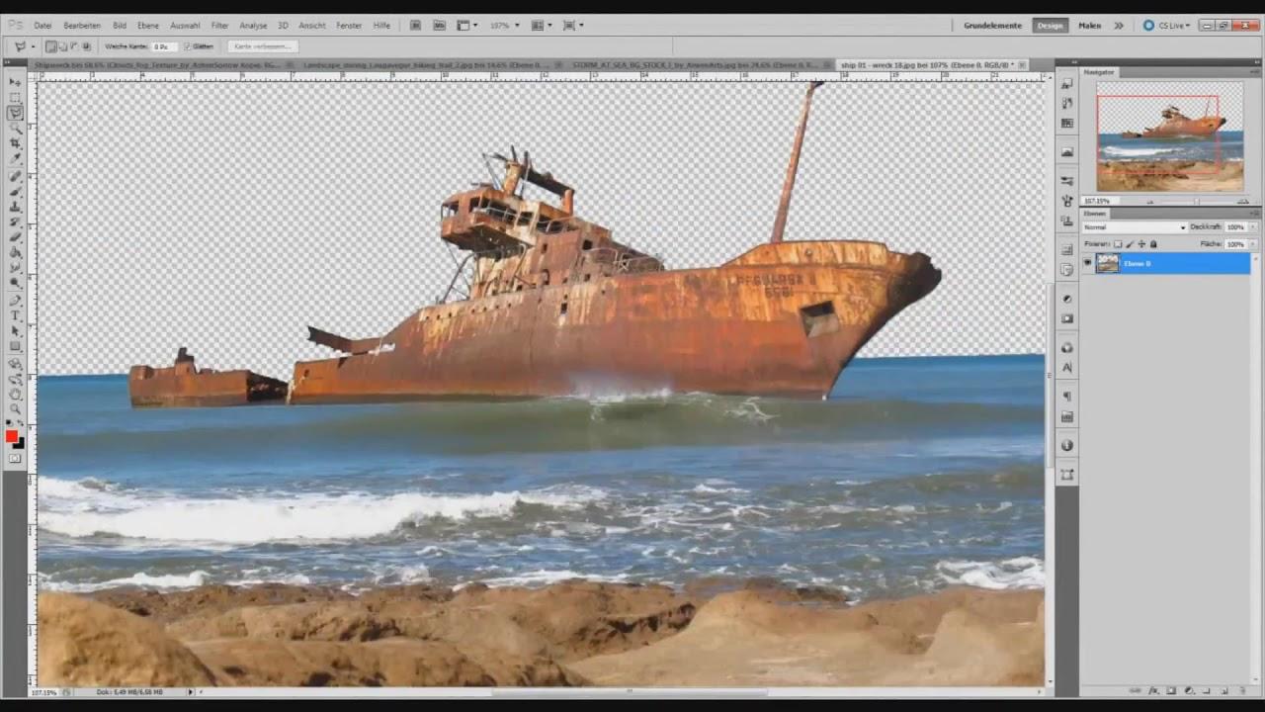Image resolution: width=1265 pixels, height=712 pixels.
Task: Hide the Ebene 0 layer visibility
Action: pyautogui.click(x=1088, y=263)
